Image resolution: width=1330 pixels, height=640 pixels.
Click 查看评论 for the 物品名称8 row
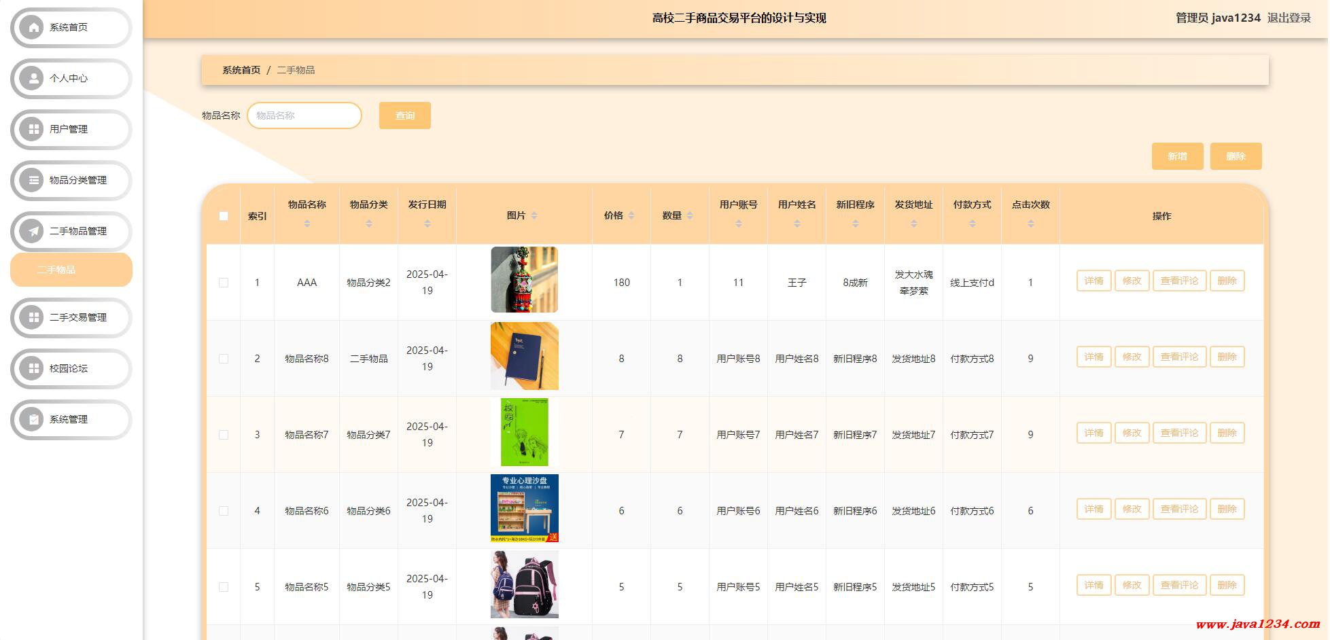pos(1180,357)
